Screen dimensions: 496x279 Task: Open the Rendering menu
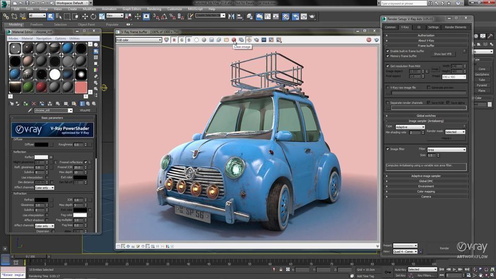pos(154,9)
